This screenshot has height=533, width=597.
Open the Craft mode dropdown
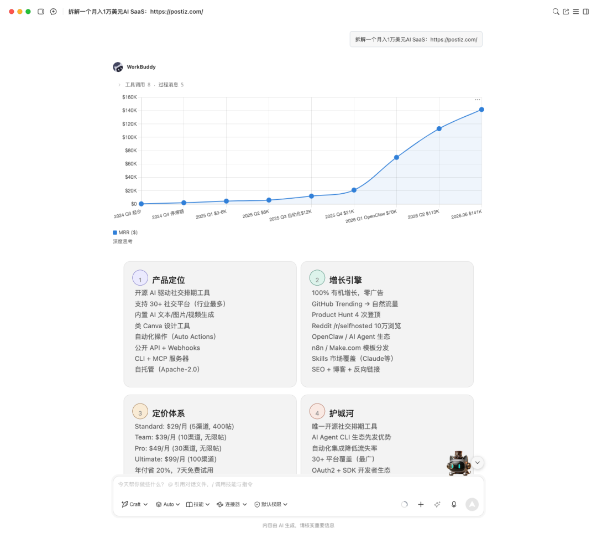[x=134, y=504]
